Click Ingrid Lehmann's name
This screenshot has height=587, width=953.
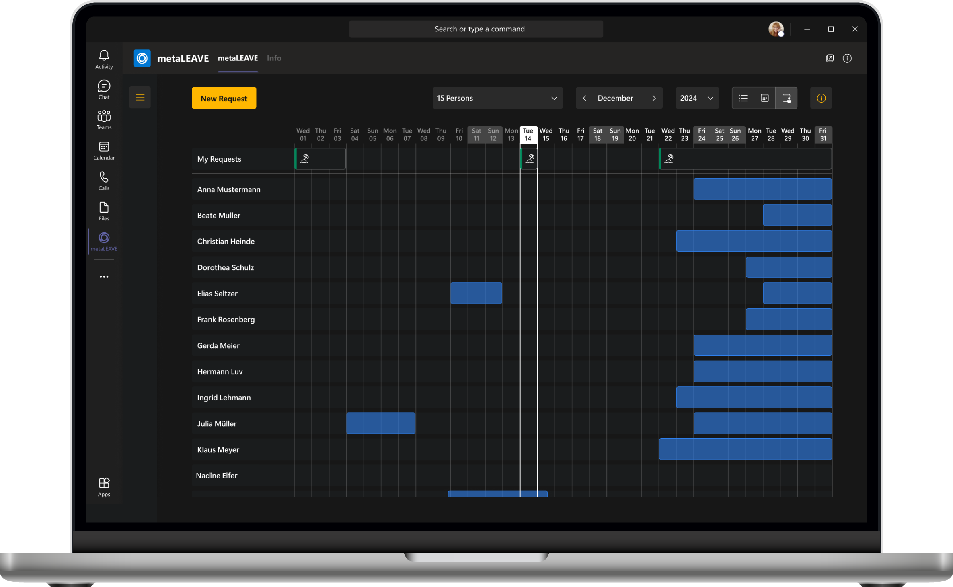click(x=224, y=398)
